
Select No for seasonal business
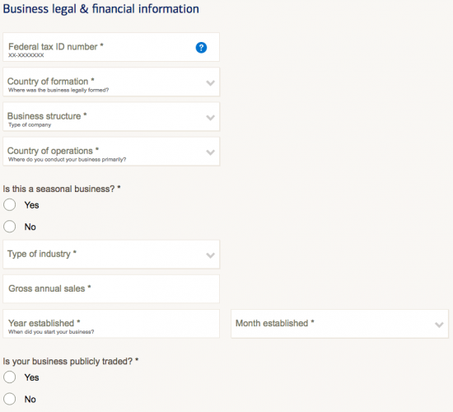coord(10,227)
